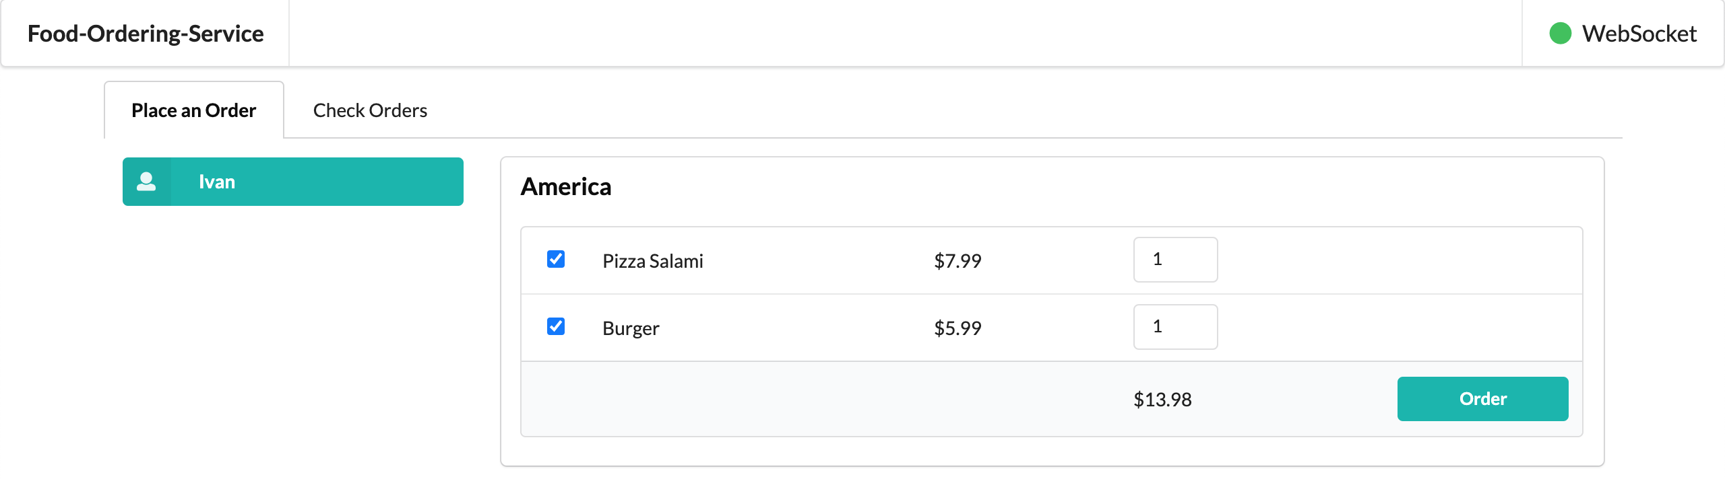Image resolution: width=1725 pixels, height=479 pixels.
Task: Click the green WebSocket status indicator
Action: 1561,34
